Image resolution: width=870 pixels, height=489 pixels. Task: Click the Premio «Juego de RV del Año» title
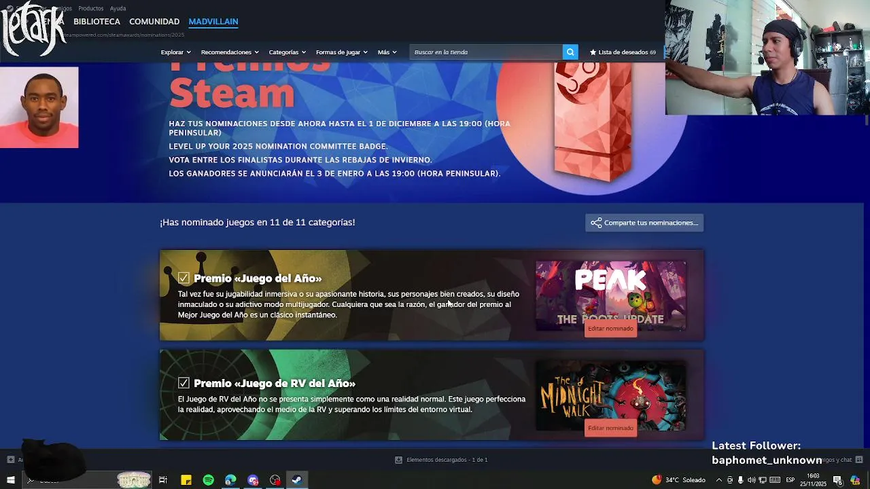pos(275,383)
